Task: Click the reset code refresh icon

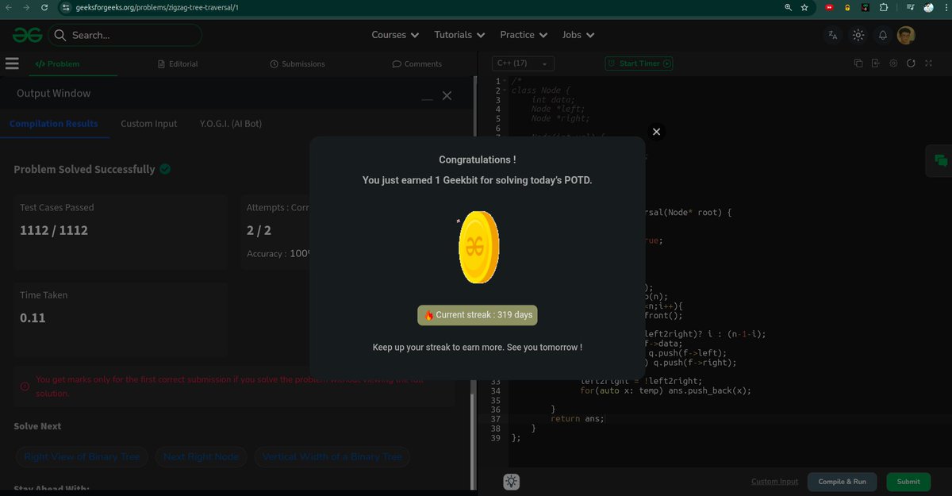Action: click(911, 63)
